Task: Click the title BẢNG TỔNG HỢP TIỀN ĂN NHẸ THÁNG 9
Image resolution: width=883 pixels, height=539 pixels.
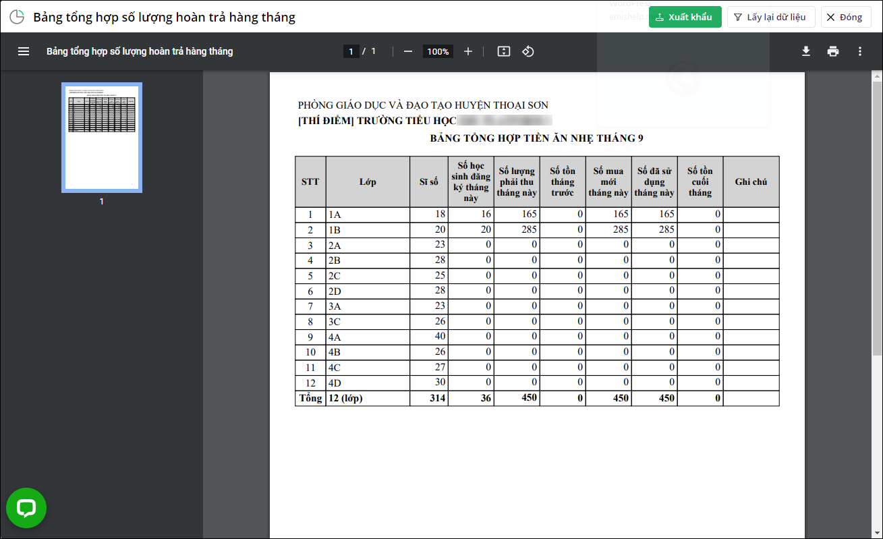Action: [537, 138]
